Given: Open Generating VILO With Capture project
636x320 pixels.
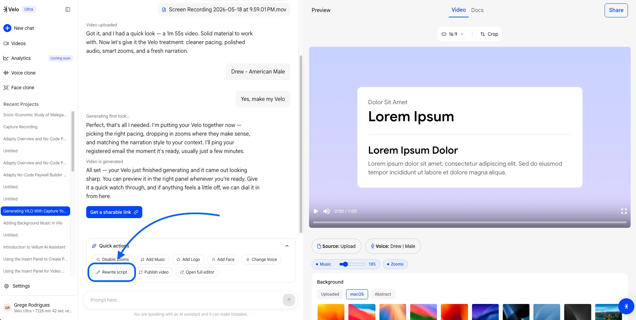Looking at the screenshot, I should click(35, 211).
